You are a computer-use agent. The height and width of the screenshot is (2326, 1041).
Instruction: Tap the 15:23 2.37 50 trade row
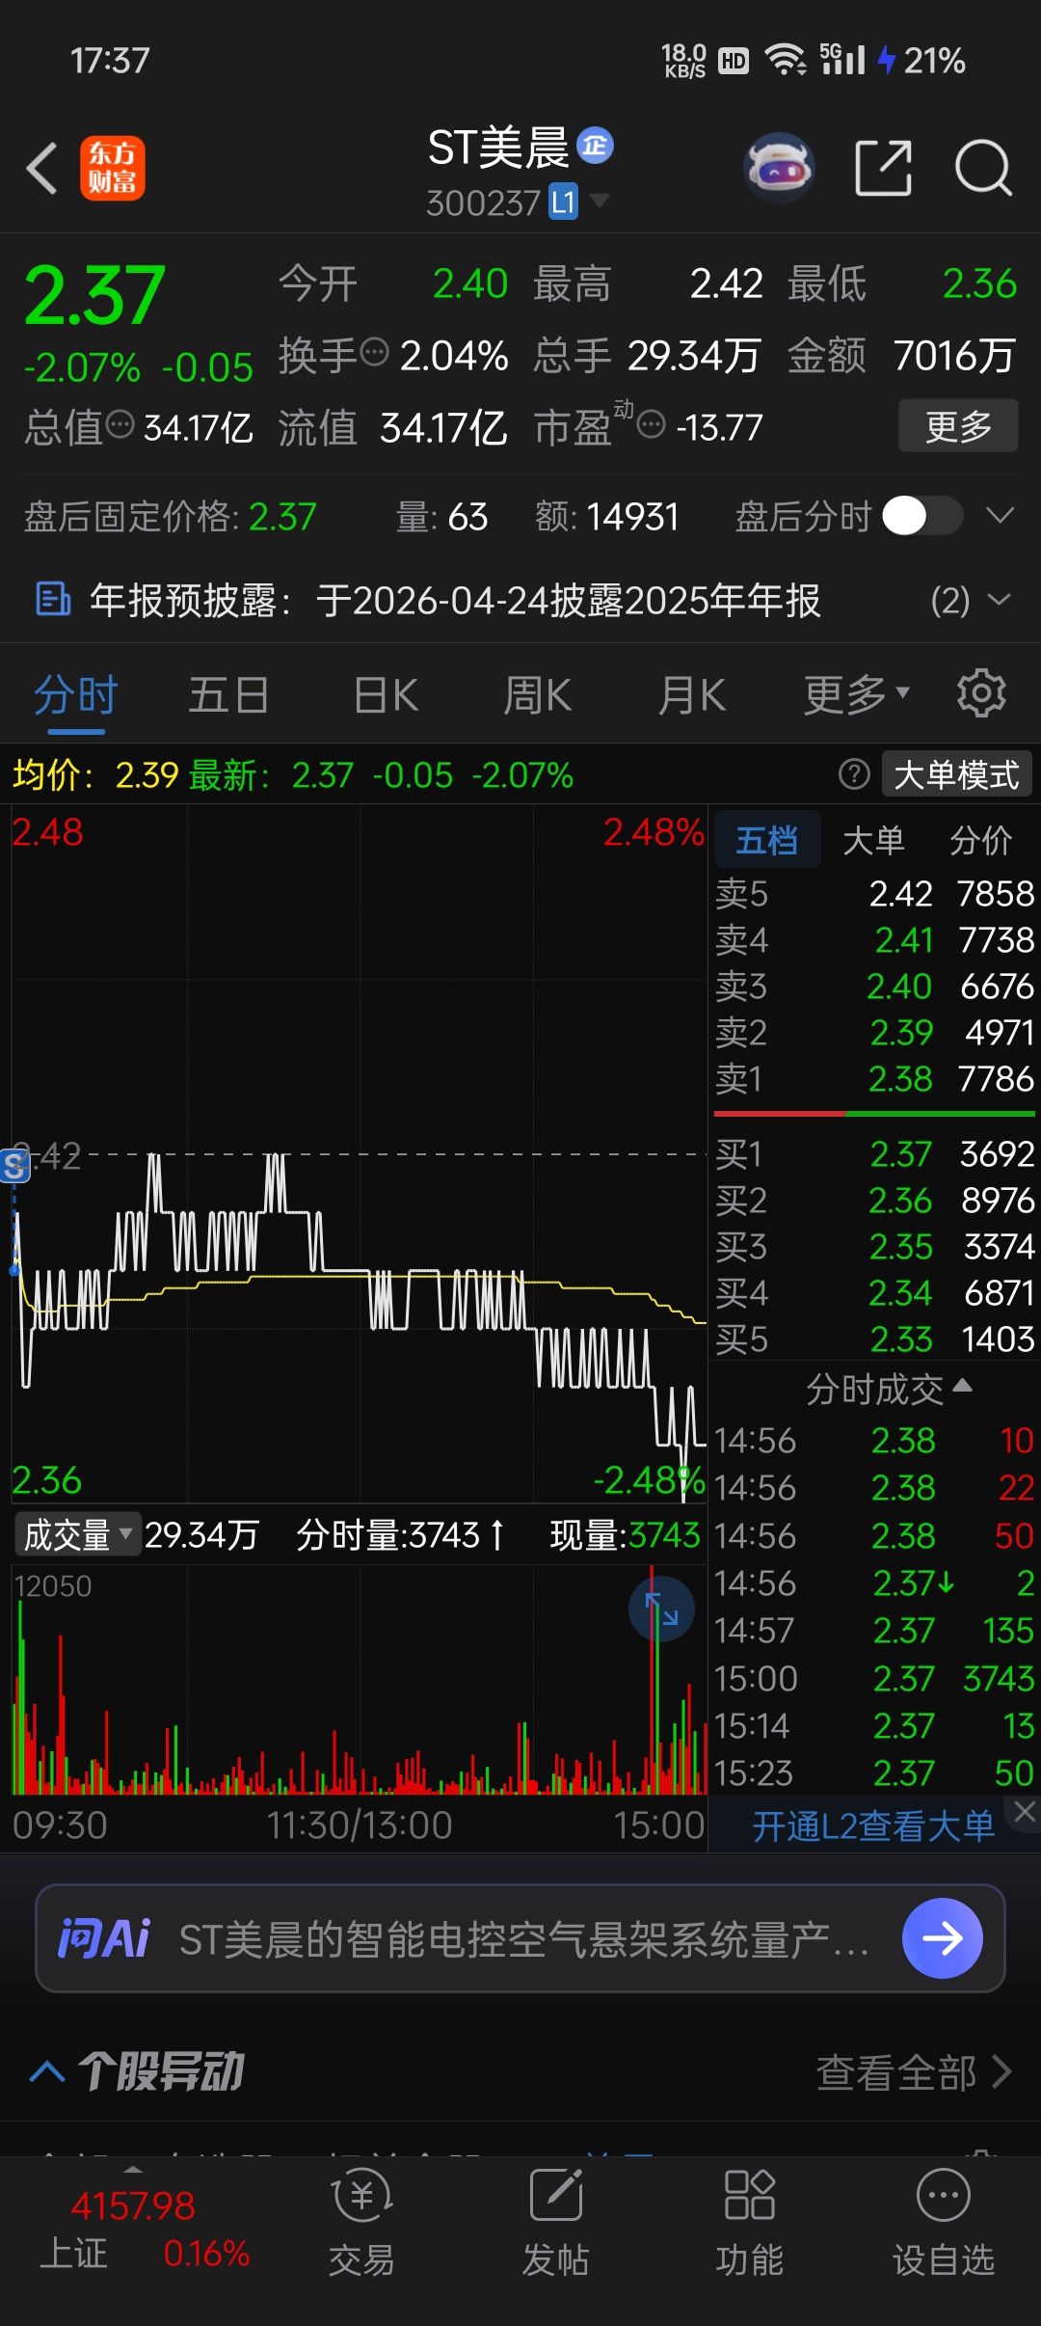click(874, 1773)
